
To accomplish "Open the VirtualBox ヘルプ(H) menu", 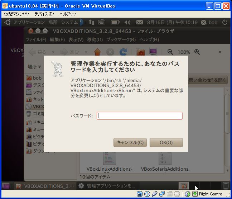I will [x=67, y=14].
